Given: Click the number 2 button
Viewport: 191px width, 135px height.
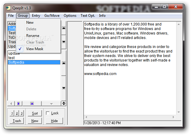Looking at the screenshot, I should click(x=17, y=113).
